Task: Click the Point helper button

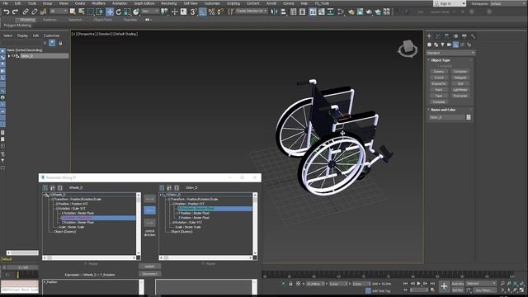Action: 438,90
